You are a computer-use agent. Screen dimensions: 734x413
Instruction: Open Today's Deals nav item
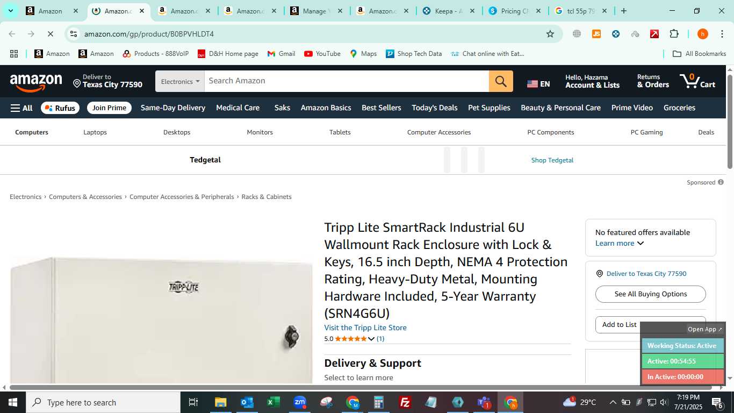(435, 108)
